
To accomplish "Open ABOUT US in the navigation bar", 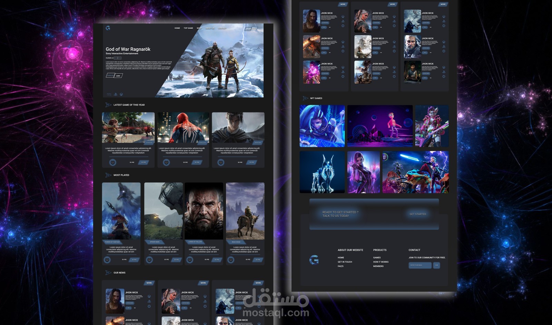I will [210, 28].
